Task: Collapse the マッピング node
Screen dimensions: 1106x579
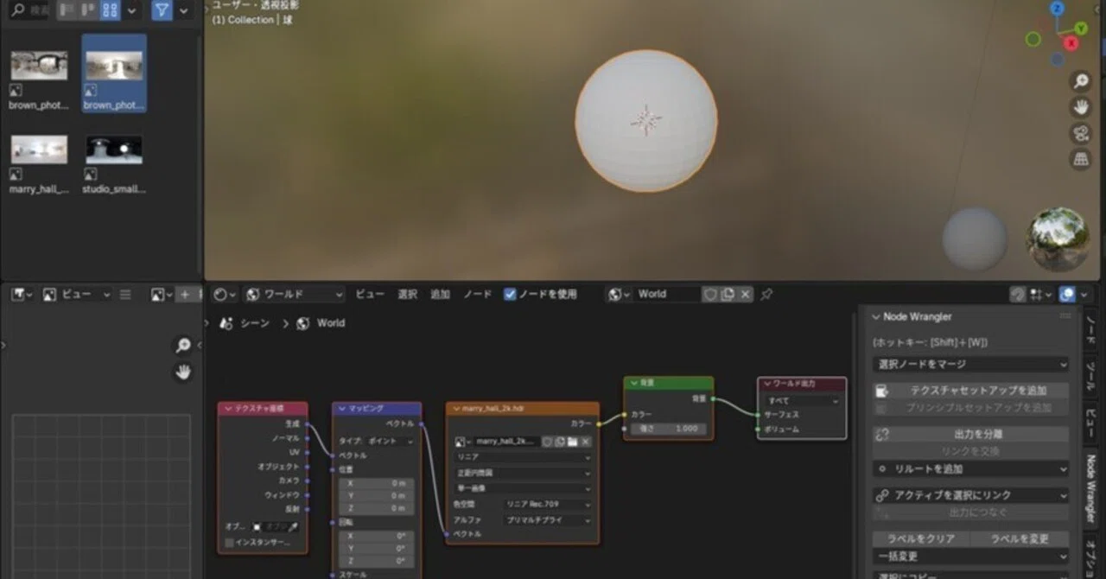Action: tap(342, 408)
